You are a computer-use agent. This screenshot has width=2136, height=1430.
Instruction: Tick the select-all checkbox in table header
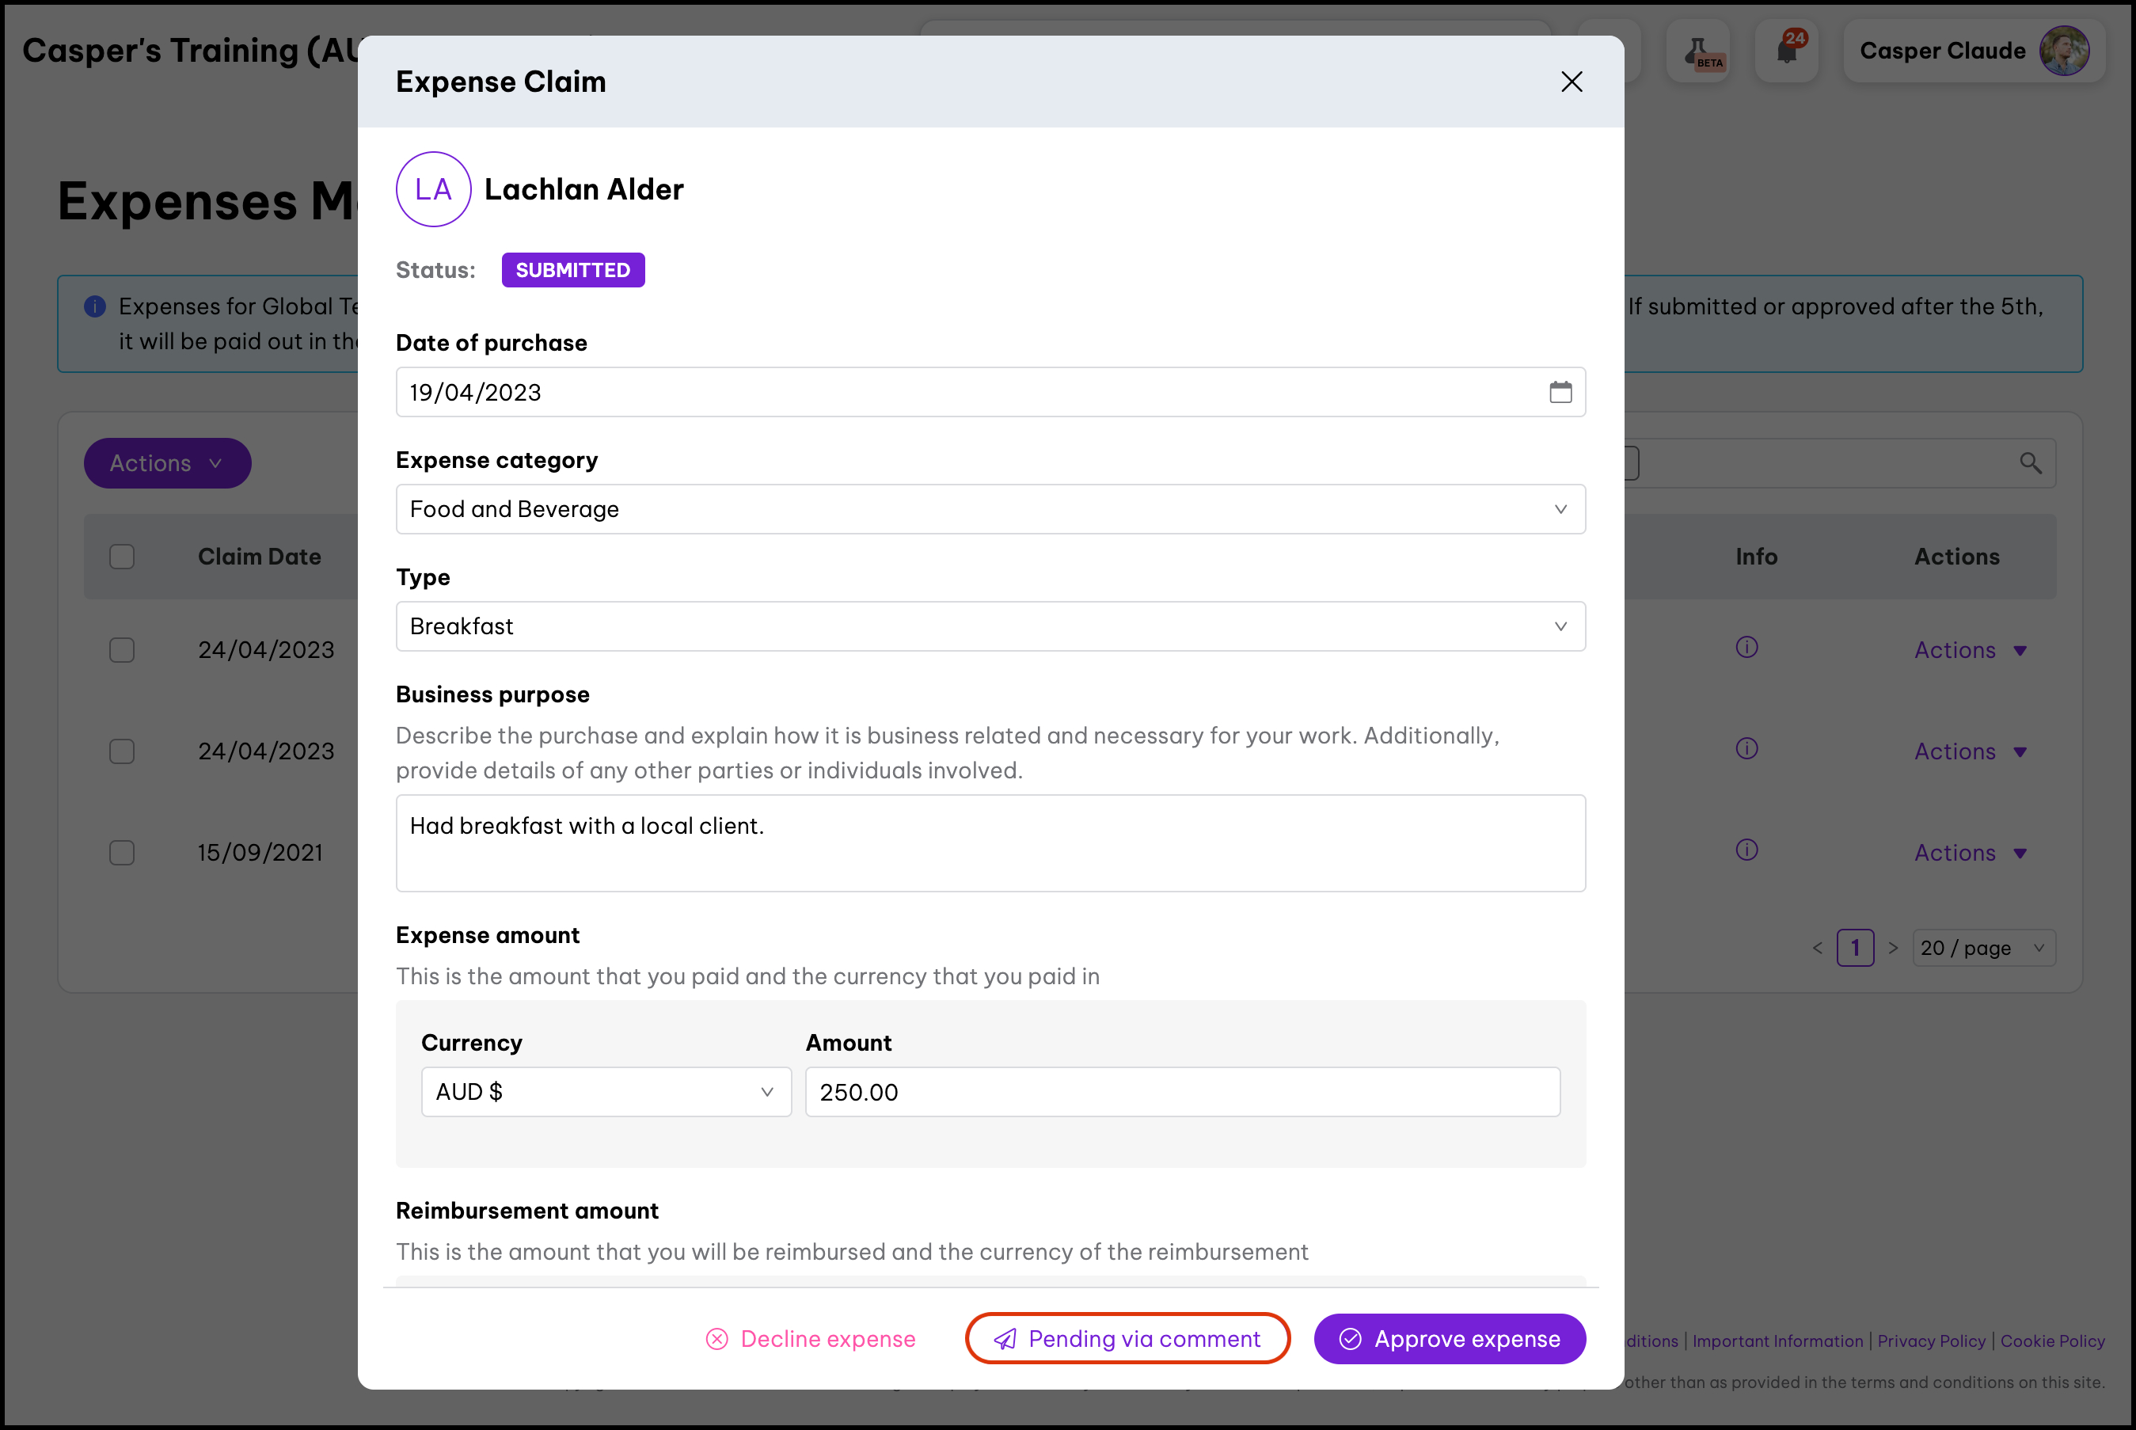point(122,557)
